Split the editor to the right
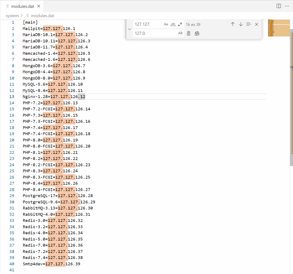This screenshot has width=293, height=274. click(279, 6)
